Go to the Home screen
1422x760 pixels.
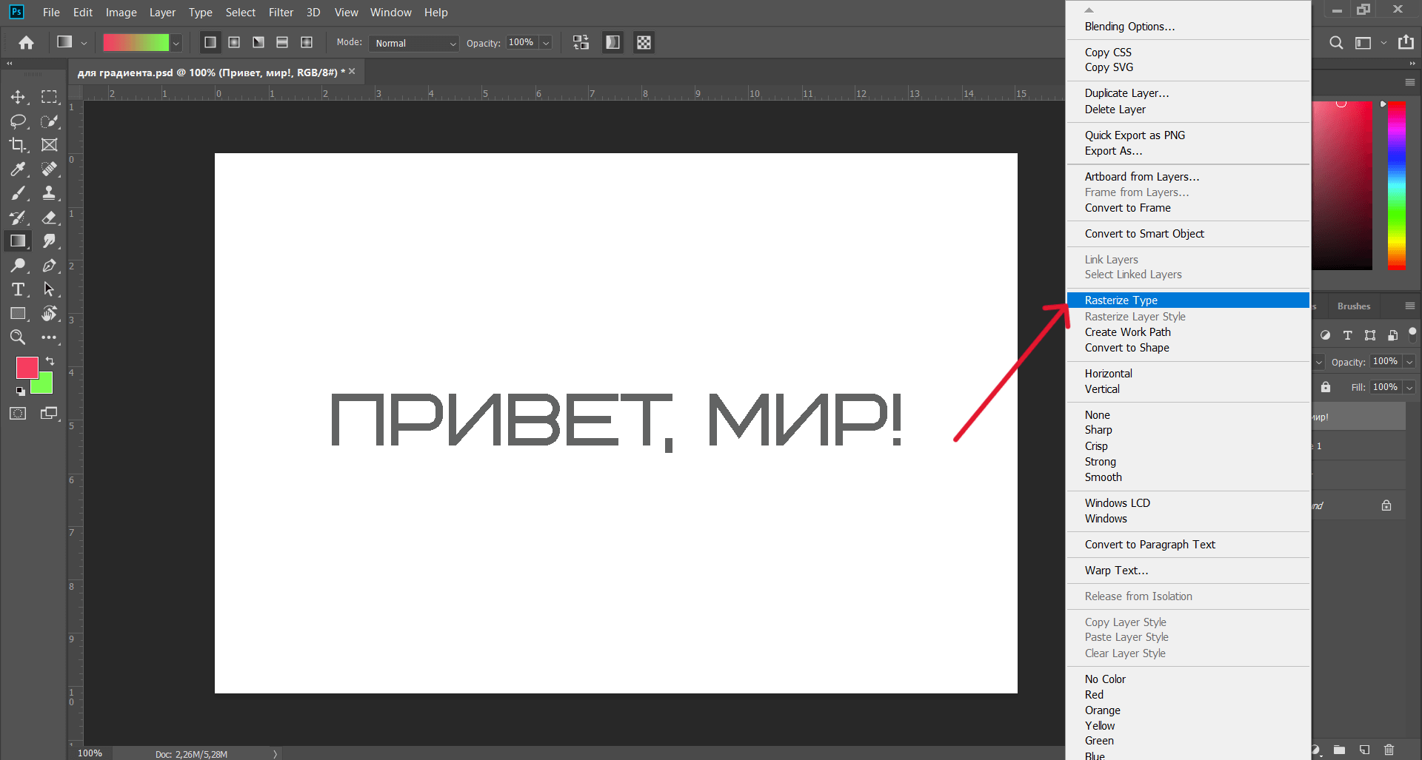coord(26,43)
